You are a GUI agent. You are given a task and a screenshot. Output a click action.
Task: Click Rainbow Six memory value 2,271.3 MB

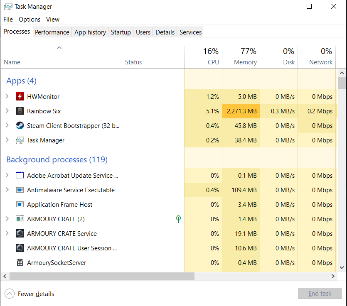[241, 111]
